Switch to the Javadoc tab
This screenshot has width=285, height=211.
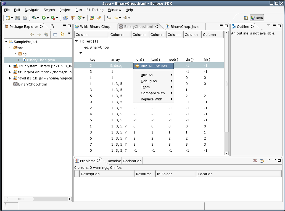point(114,161)
